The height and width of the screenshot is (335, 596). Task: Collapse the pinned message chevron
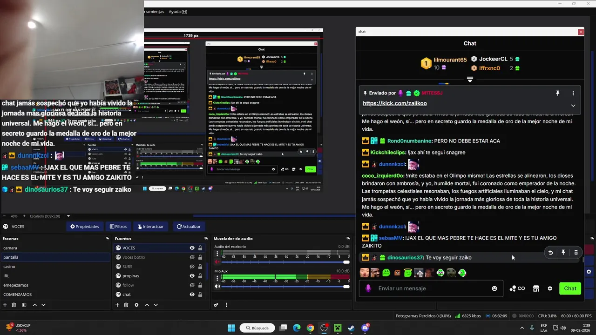click(x=573, y=106)
